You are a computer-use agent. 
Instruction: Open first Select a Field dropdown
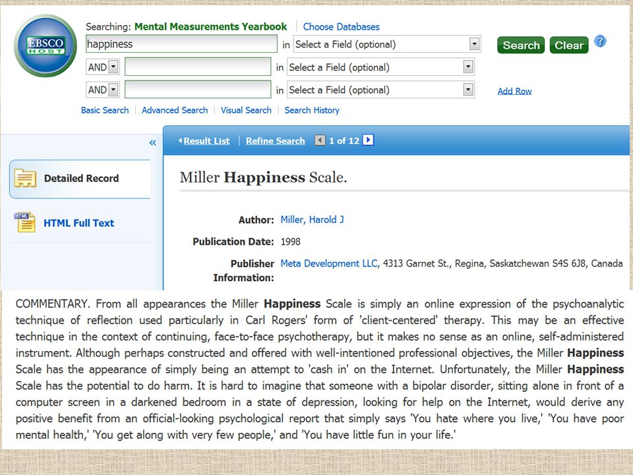[x=387, y=44]
